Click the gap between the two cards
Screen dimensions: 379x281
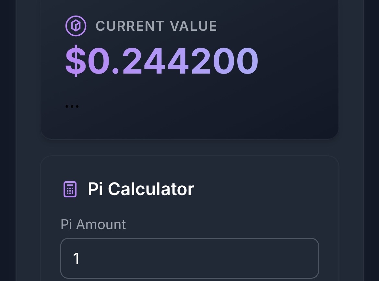(189, 147)
